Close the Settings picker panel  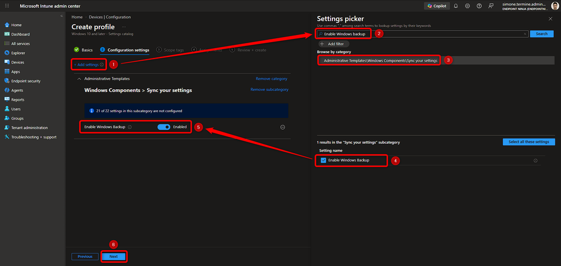click(x=550, y=18)
